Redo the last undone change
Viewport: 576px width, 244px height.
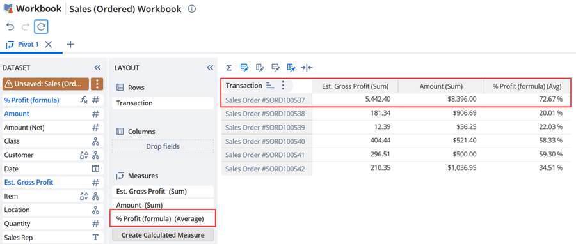[26, 27]
